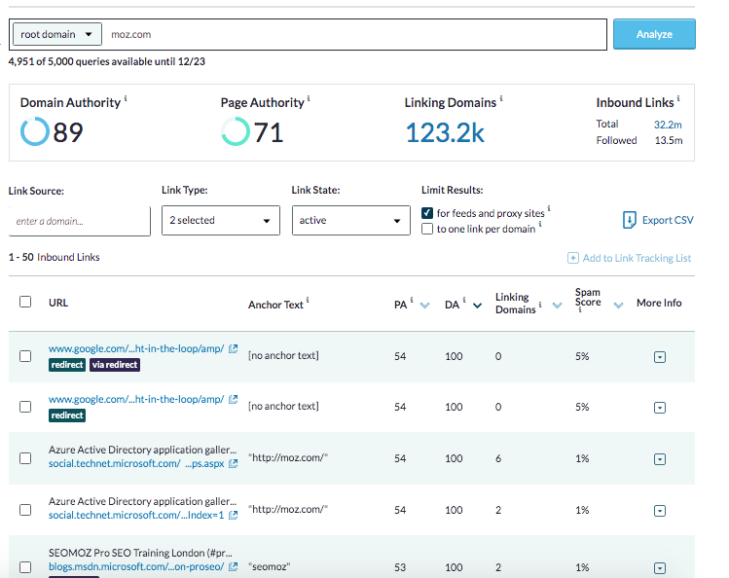Open second www.google.com amp link
The image size is (729, 578).
point(136,399)
